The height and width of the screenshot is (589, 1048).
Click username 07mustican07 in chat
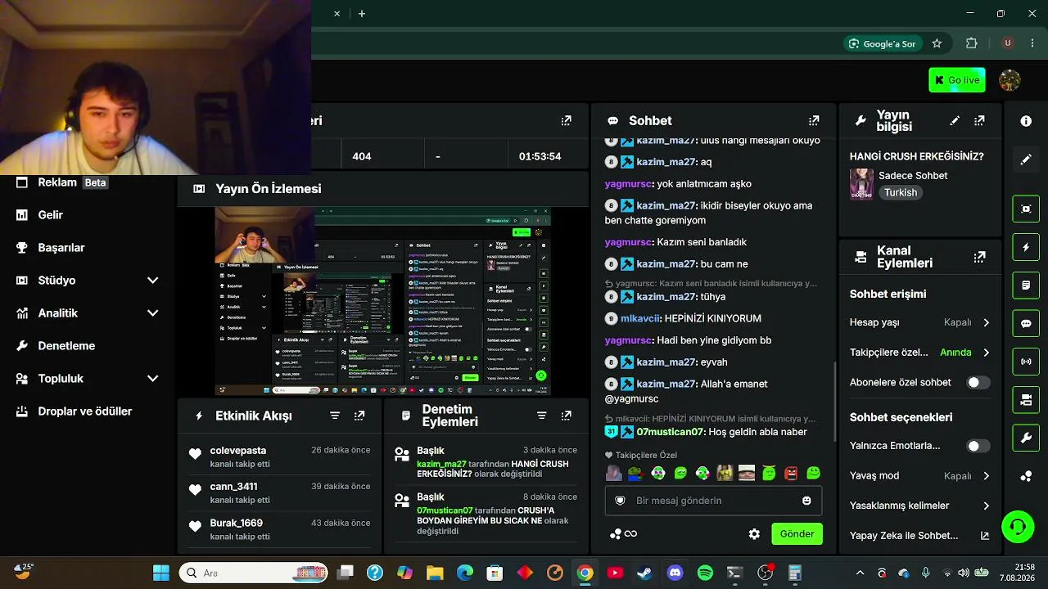click(671, 432)
